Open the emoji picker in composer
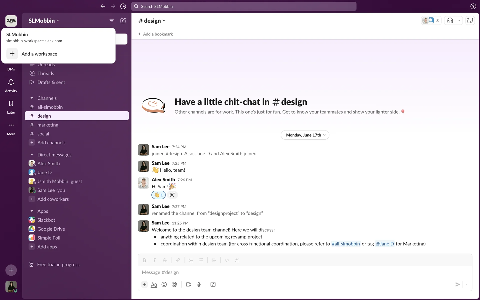 click(x=164, y=284)
